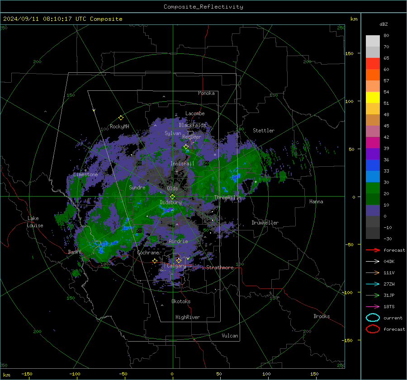Image resolution: width=407 pixels, height=380 pixels.
Task: Pick the red 65-60 dBZ color swatch
Action: coord(373,64)
